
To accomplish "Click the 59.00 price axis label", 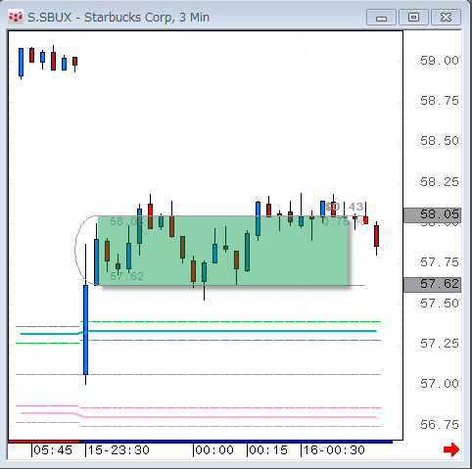I will (440, 61).
